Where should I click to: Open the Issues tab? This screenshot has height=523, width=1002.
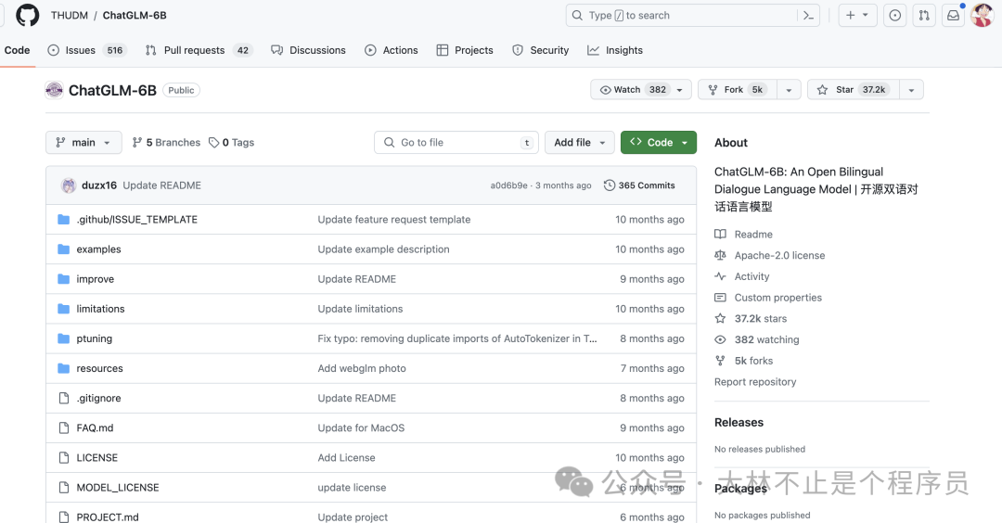87,50
